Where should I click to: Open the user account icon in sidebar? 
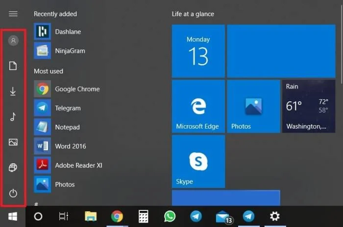pyautogui.click(x=13, y=41)
